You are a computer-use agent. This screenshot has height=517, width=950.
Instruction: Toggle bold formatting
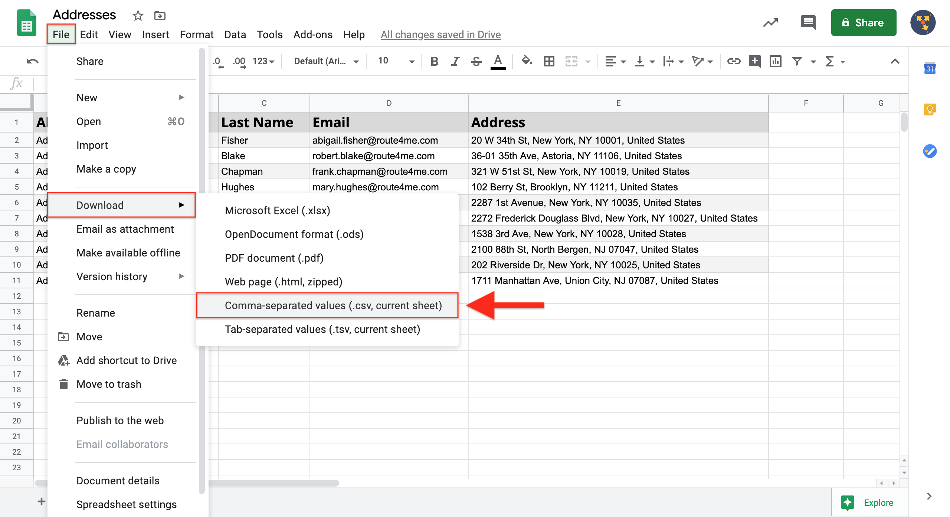point(433,61)
